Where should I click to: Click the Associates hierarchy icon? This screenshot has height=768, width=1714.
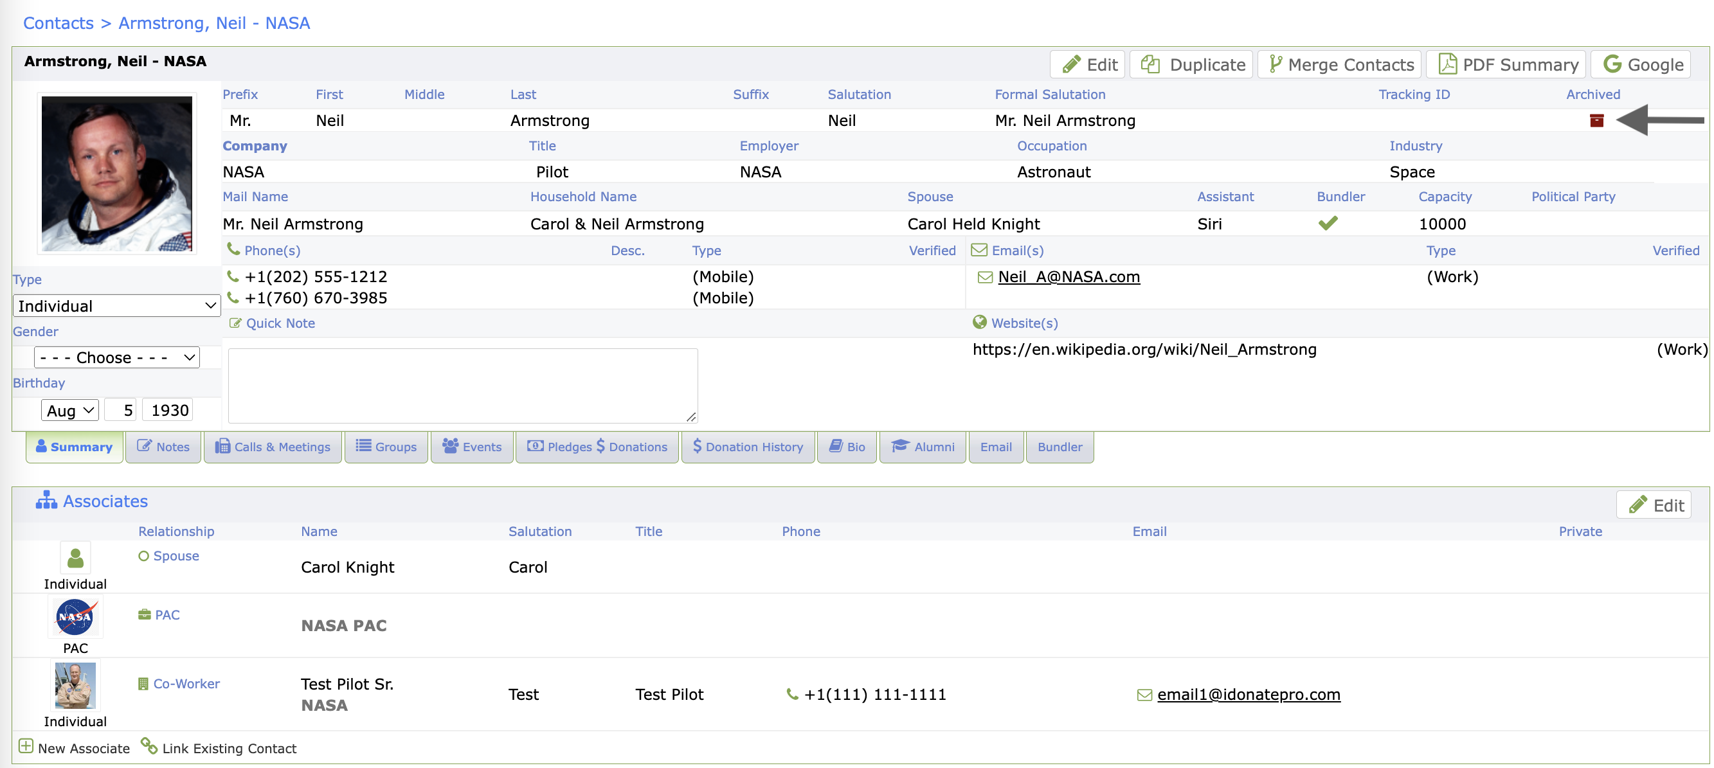pos(46,500)
